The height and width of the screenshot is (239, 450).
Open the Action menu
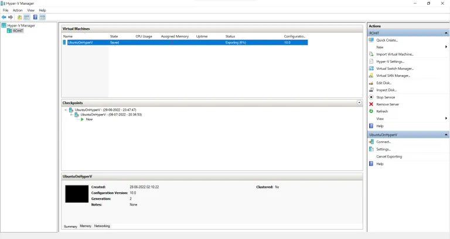tap(18, 11)
